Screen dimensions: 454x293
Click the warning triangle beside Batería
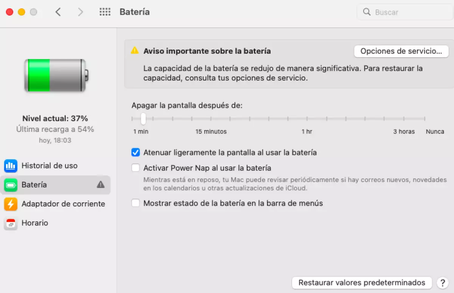click(100, 184)
